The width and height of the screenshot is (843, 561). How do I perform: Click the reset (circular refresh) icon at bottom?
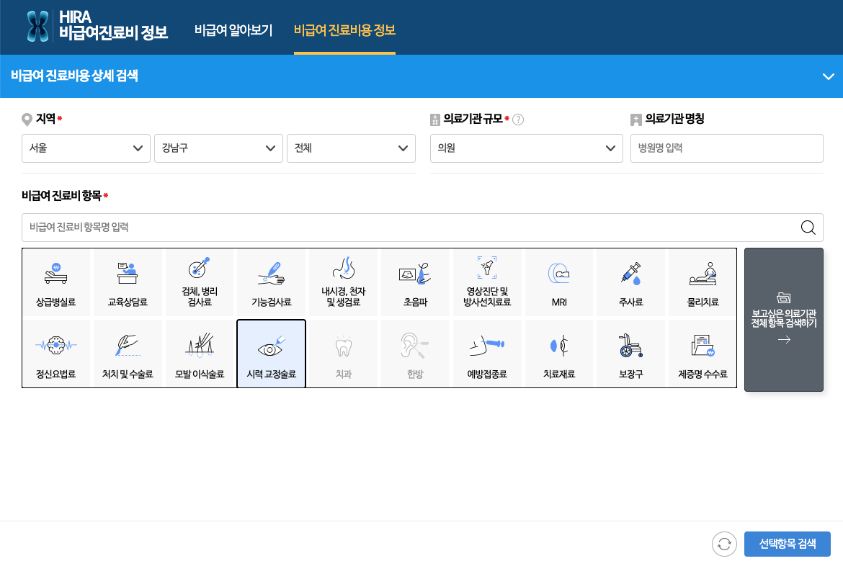[x=724, y=544]
